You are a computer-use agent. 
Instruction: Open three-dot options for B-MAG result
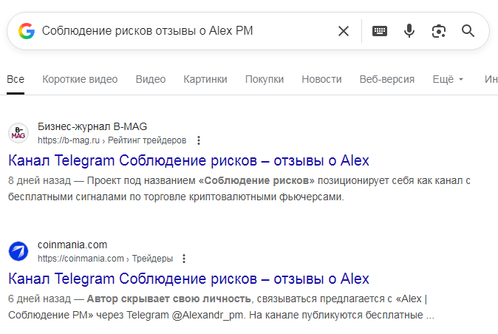pyautogui.click(x=198, y=140)
